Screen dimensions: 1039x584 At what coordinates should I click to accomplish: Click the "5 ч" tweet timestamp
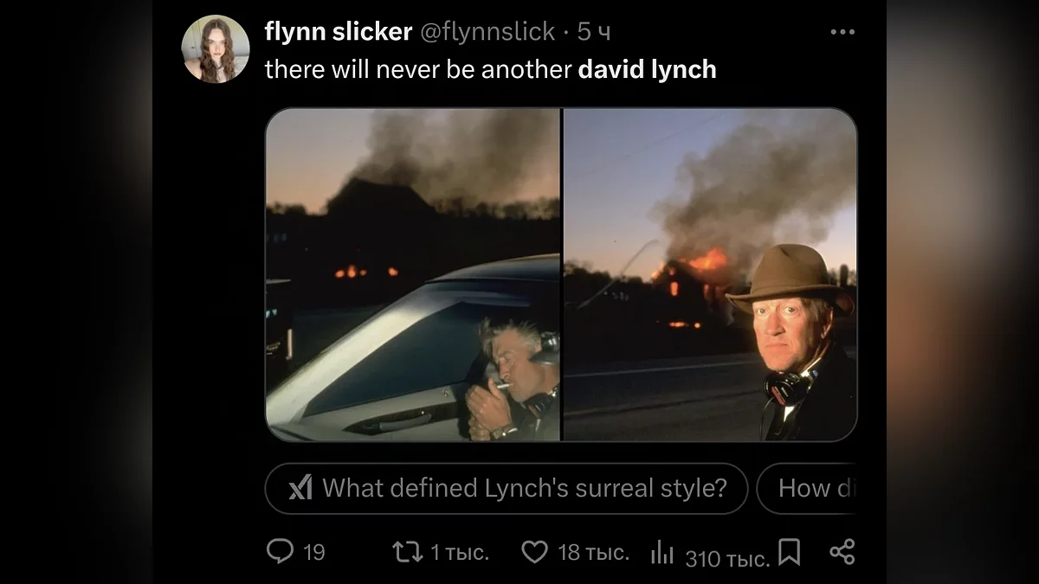(594, 32)
